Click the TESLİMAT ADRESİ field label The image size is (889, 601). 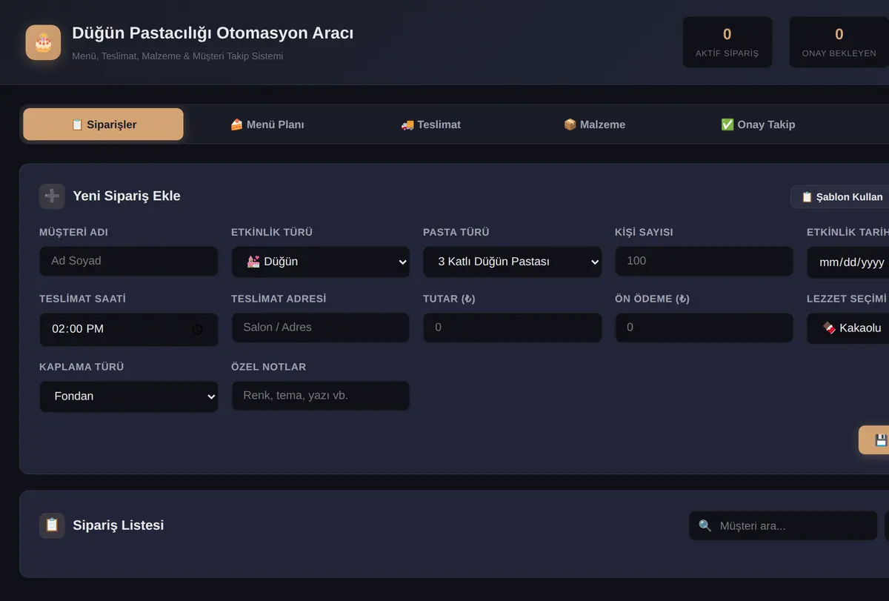[279, 299]
